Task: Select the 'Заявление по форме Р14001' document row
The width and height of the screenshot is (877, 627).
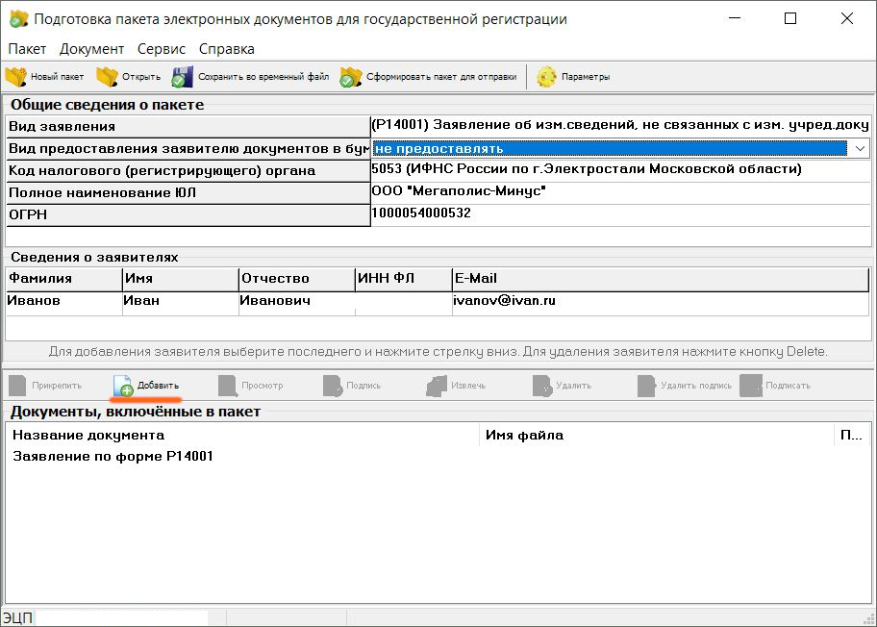Action: click(113, 457)
